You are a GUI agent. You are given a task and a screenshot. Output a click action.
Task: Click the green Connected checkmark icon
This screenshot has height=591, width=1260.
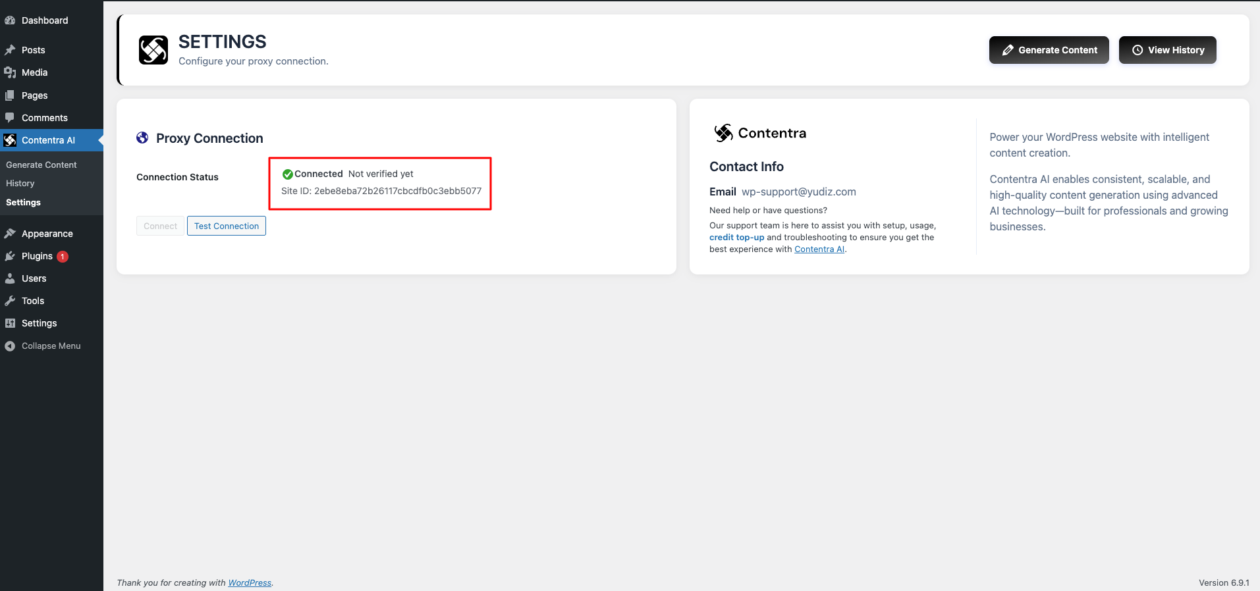tap(287, 174)
